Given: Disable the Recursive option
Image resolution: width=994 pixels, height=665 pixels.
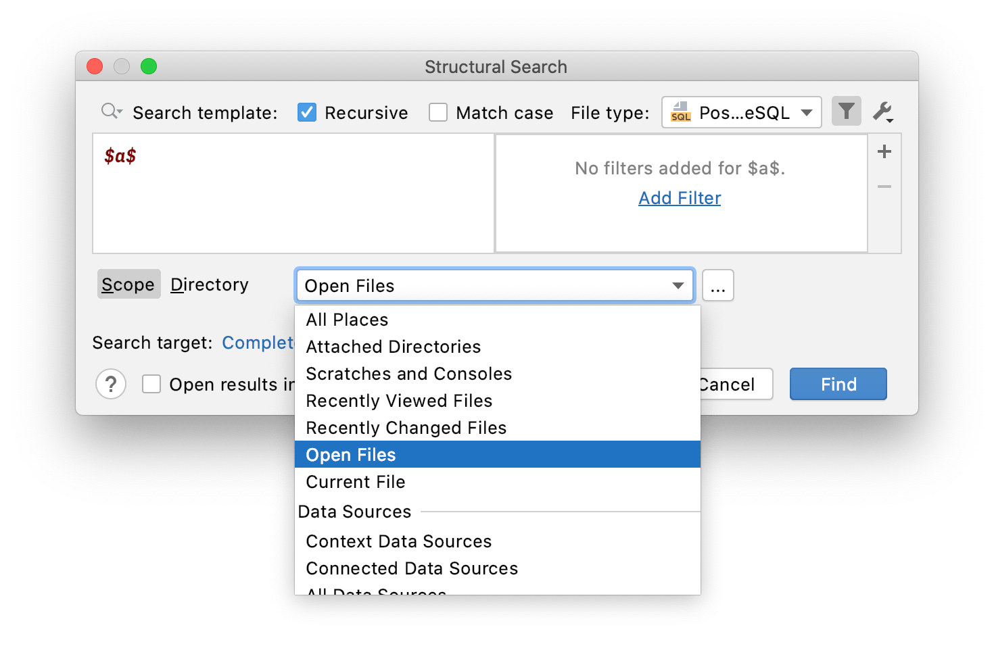Looking at the screenshot, I should click(x=307, y=112).
